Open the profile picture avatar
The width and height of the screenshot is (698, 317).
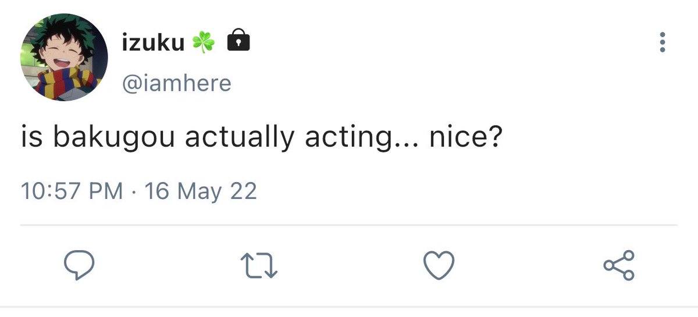click(64, 57)
